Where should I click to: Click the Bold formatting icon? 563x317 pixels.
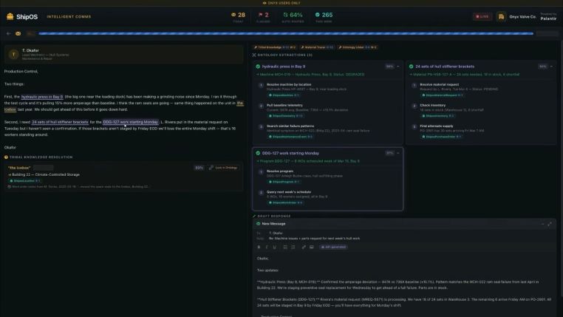pos(259,247)
